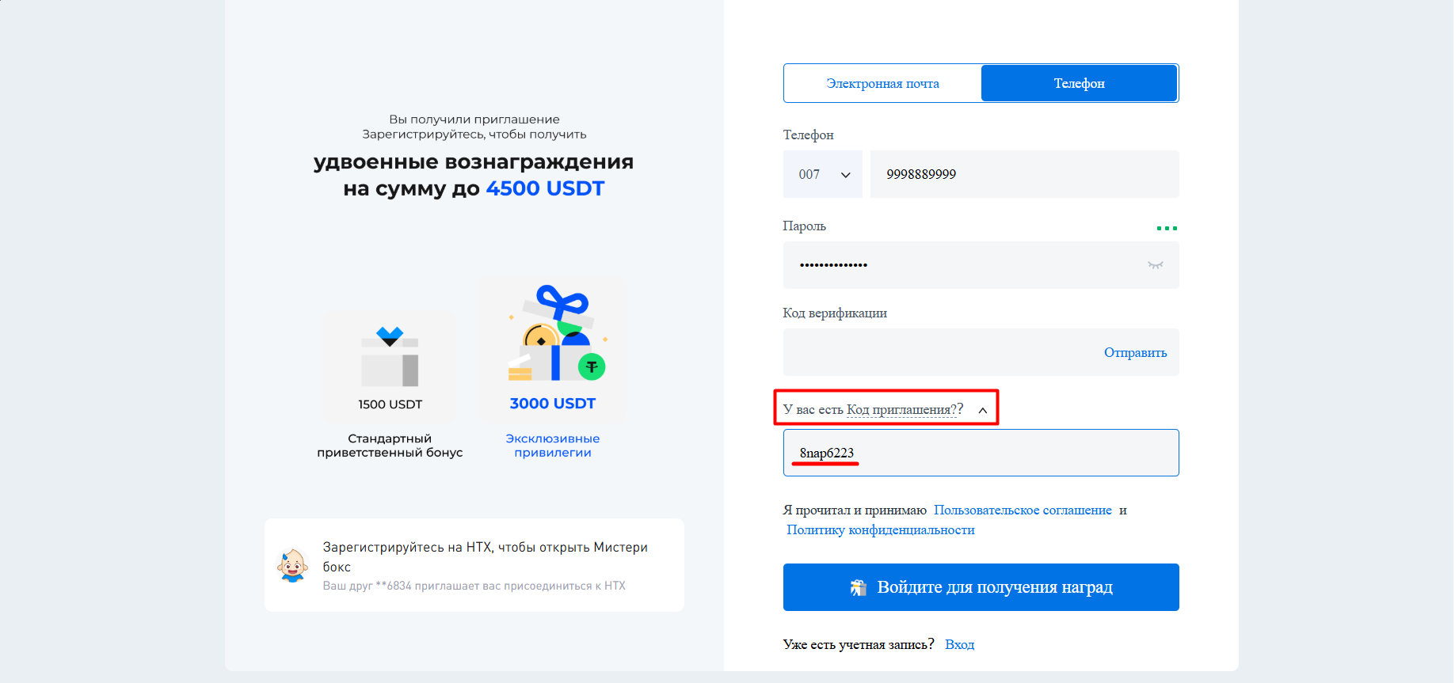
Task: Click the green Tether coin icon
Action: click(x=592, y=366)
